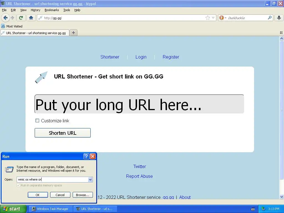Click the page scrollbar down arrow
The width and height of the screenshot is (284, 213).
coord(282,197)
